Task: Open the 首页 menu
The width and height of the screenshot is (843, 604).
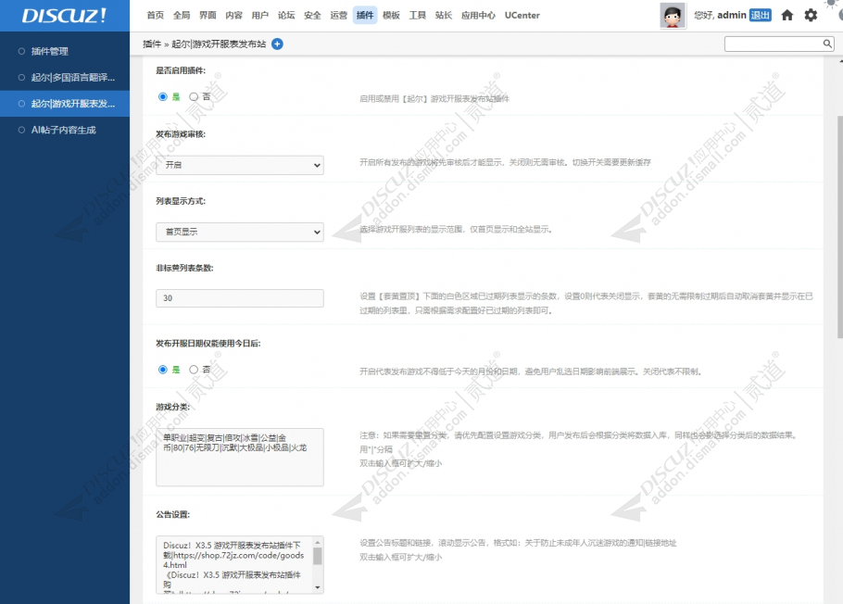Action: [156, 15]
